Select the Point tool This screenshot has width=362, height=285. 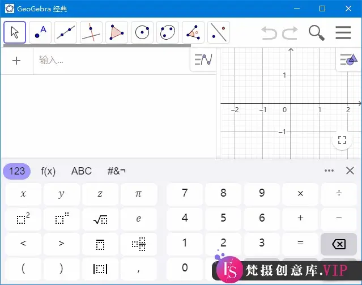click(x=40, y=32)
